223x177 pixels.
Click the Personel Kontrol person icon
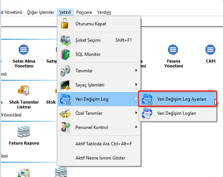tap(65, 127)
